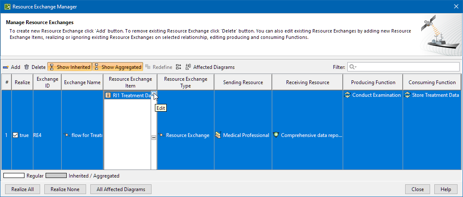Click the Redefine toolbar icon
The image size is (463, 197).
click(x=148, y=67)
